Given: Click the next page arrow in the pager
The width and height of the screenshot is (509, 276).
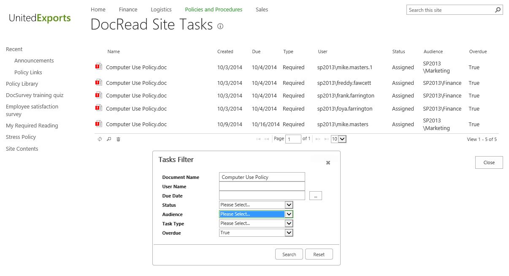Looking at the screenshot, I should (317, 139).
